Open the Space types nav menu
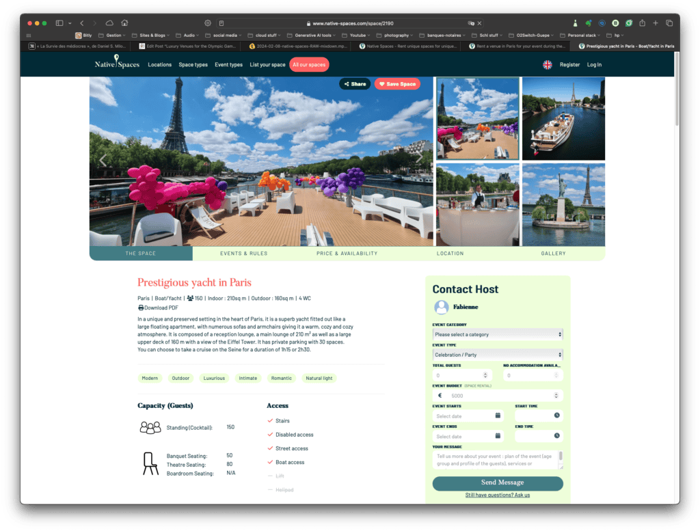This screenshot has height=531, width=700. (193, 65)
